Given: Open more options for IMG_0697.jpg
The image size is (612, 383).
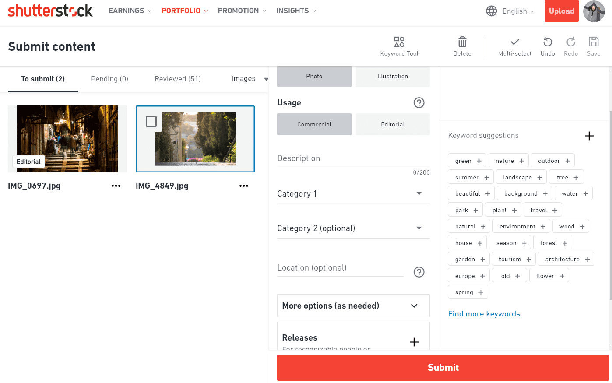Looking at the screenshot, I should pos(116,186).
